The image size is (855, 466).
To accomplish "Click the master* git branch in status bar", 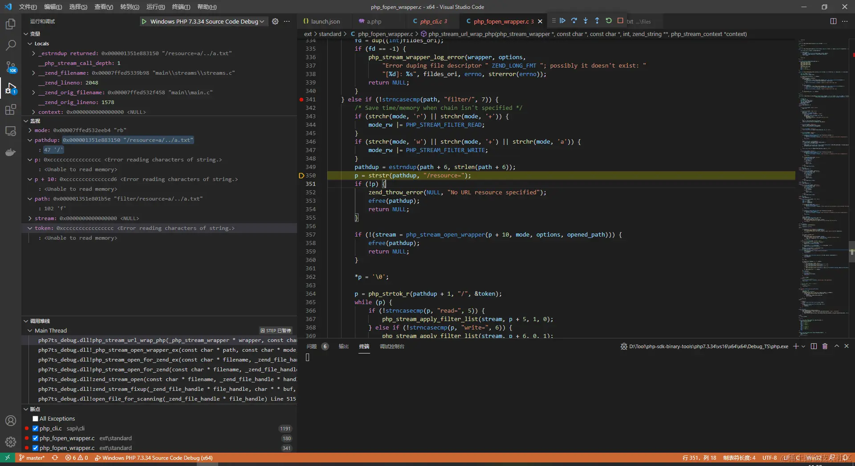I will pyautogui.click(x=32, y=458).
